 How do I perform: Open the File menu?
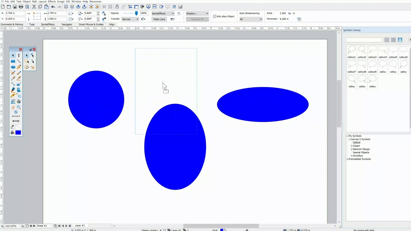pos(7,2)
